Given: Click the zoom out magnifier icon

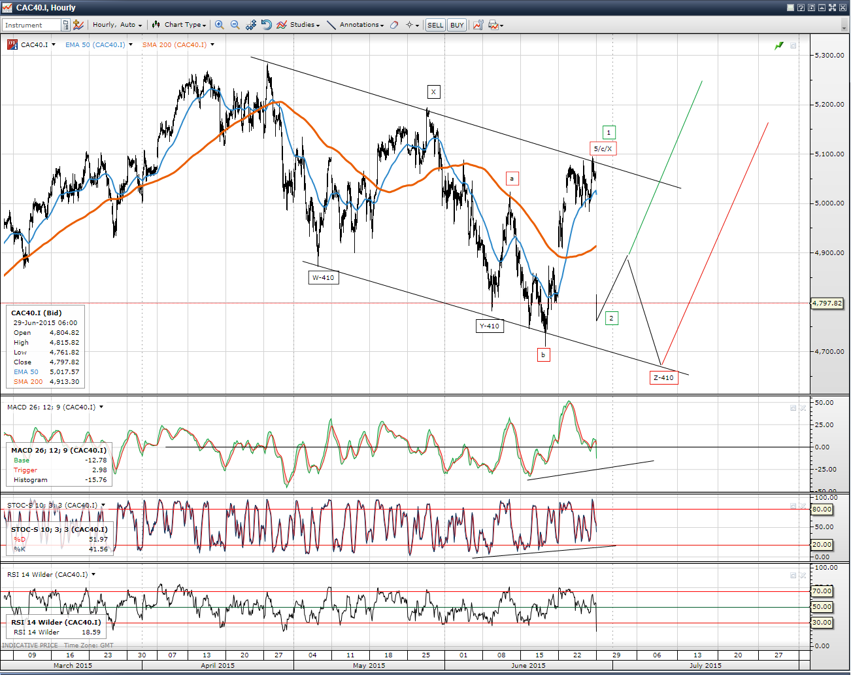Looking at the screenshot, I should coord(235,25).
